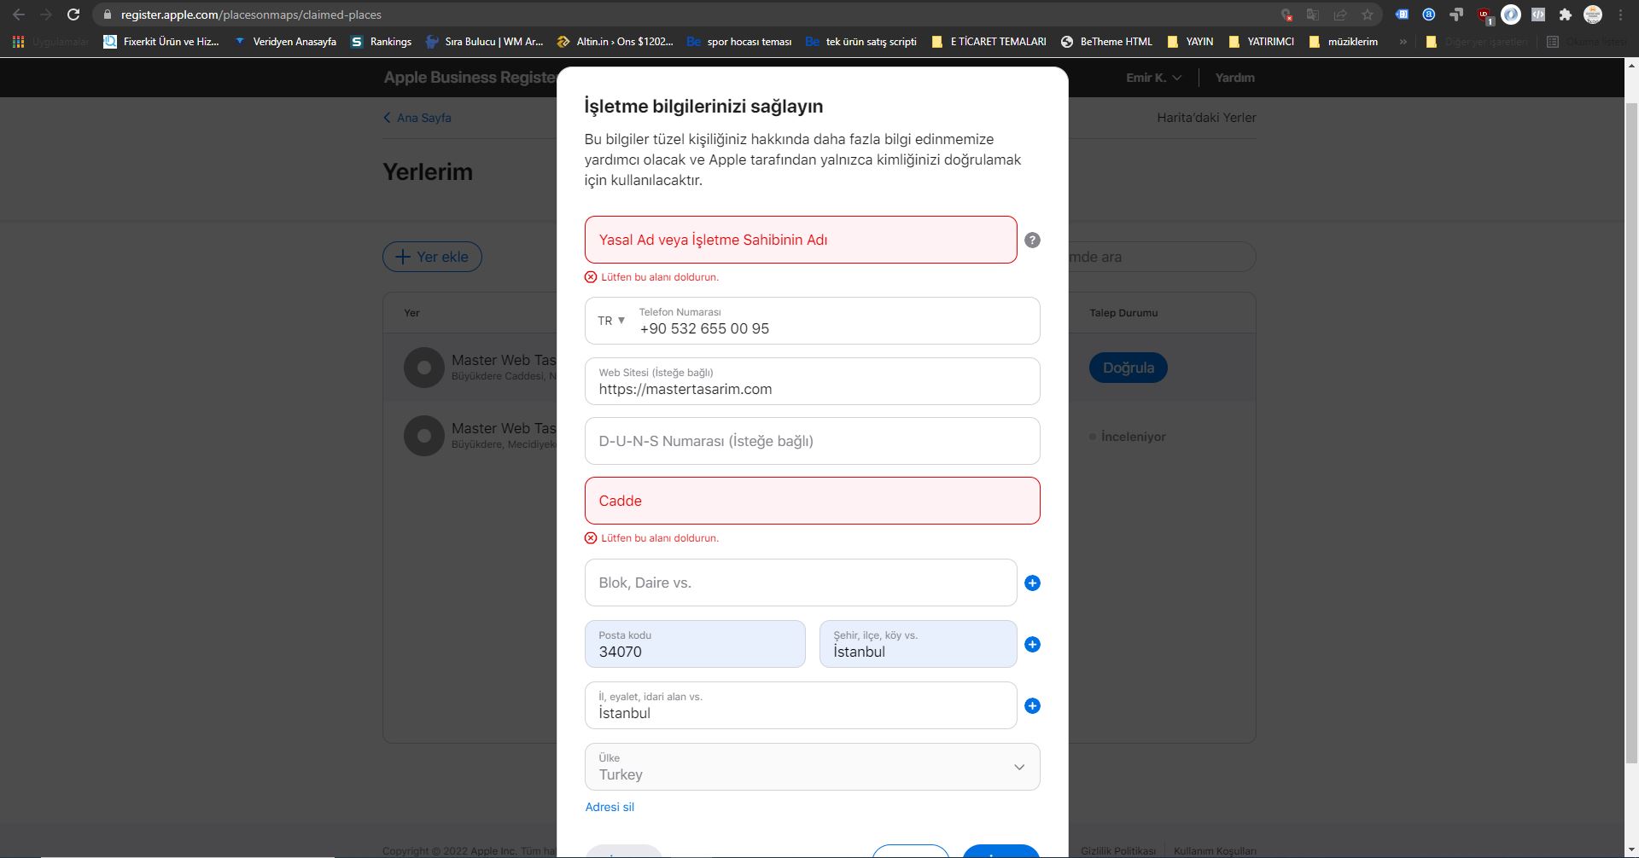Open the TR country code dropdown
1639x858 pixels.
pos(611,321)
